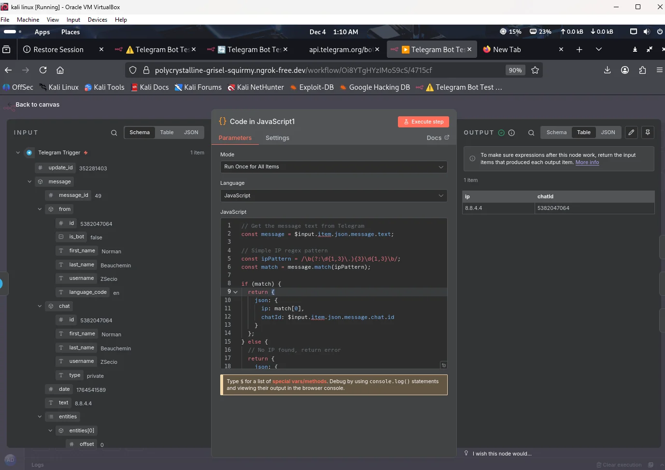Open the VirtualBox Machine menu
Viewport: 665px width, 470px height.
pos(28,20)
